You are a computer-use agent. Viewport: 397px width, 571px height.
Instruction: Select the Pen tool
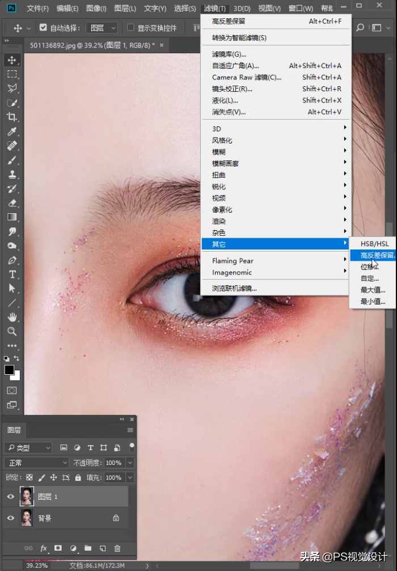12,260
